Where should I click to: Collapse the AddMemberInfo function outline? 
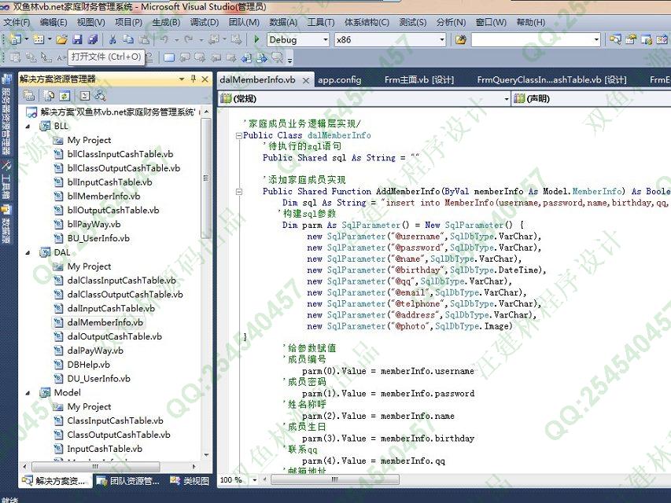pos(239,192)
